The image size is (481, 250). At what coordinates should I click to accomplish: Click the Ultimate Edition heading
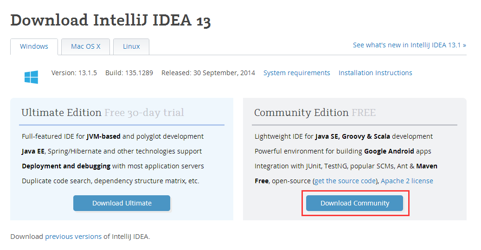(61, 113)
